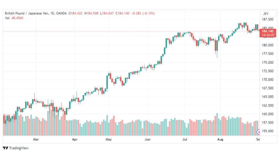
Task: Click the Jul label on time axis
Action: click(x=185, y=139)
